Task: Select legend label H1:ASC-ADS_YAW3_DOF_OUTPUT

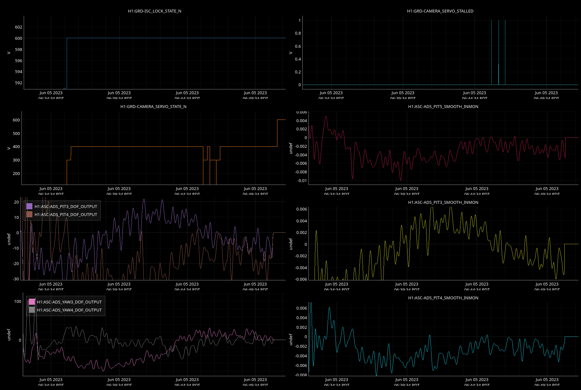Action: (x=69, y=302)
